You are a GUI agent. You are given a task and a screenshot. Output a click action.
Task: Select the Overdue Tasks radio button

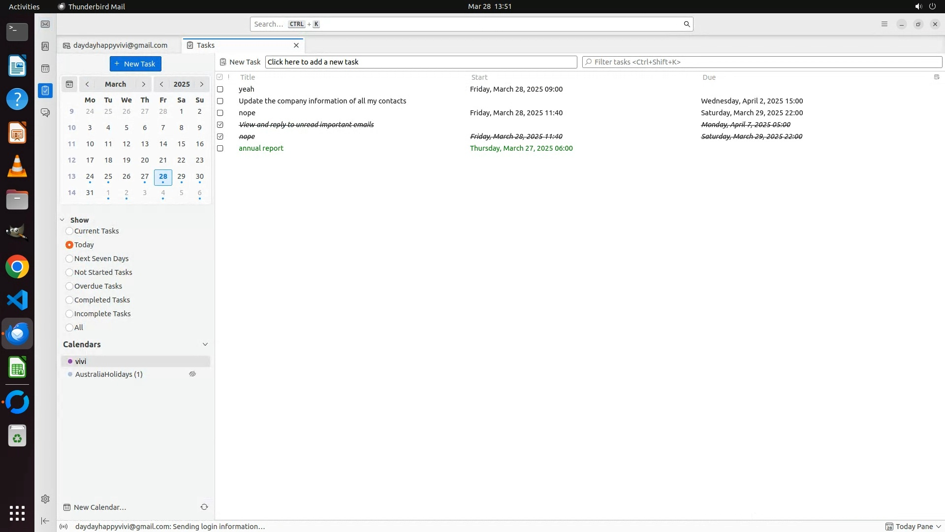click(69, 286)
